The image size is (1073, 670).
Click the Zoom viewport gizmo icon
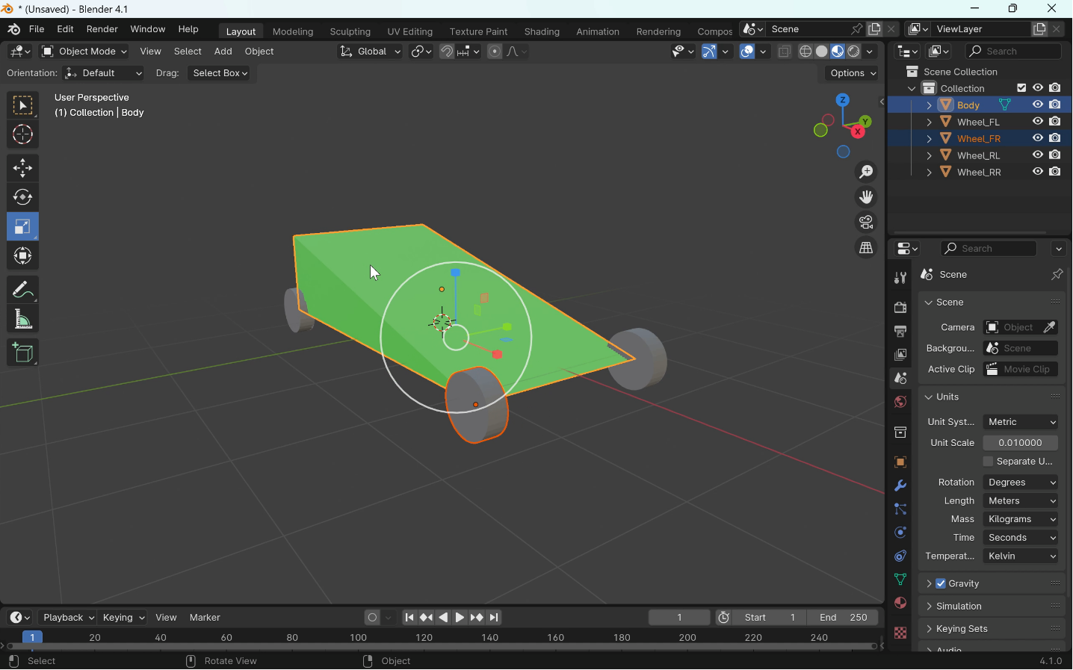pos(867,173)
